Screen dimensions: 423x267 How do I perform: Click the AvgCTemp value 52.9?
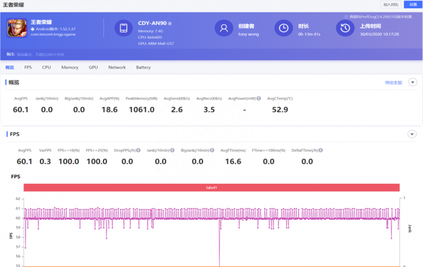click(x=280, y=109)
